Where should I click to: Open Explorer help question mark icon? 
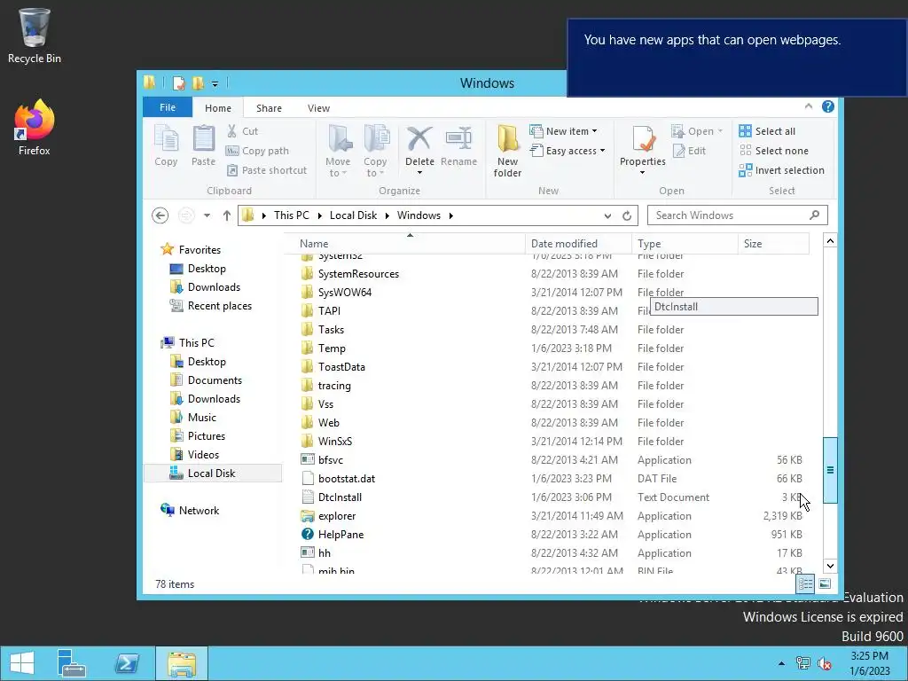[828, 106]
